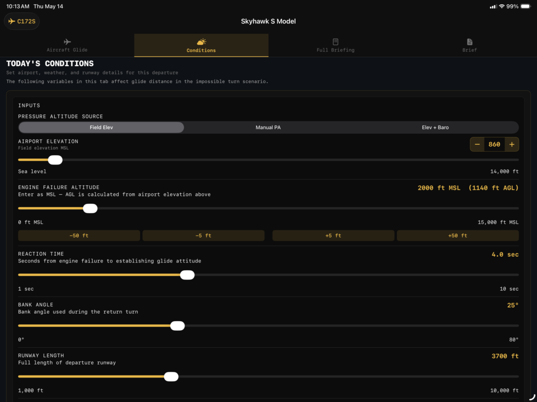Image resolution: width=537 pixels, height=402 pixels.
Task: Tap the TODAY'S CONDITIONS heading
Action: pyautogui.click(x=50, y=64)
